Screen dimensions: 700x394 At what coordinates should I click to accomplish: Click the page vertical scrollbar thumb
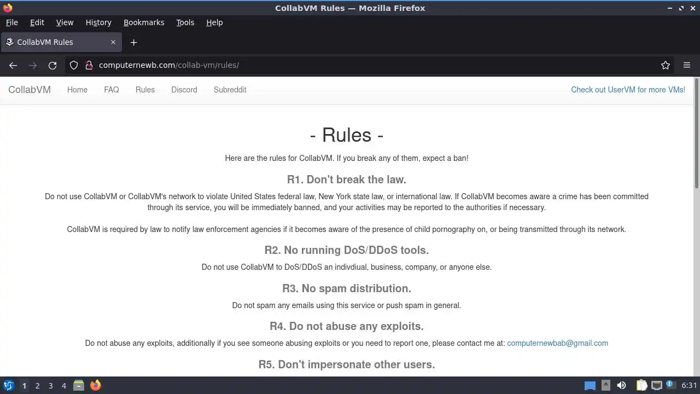[696, 134]
